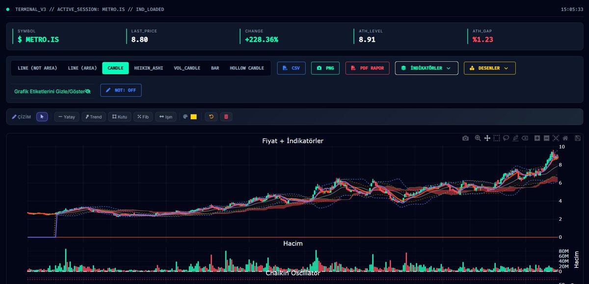Switch chart type to BAR
This screenshot has height=284, width=589.
tap(215, 68)
